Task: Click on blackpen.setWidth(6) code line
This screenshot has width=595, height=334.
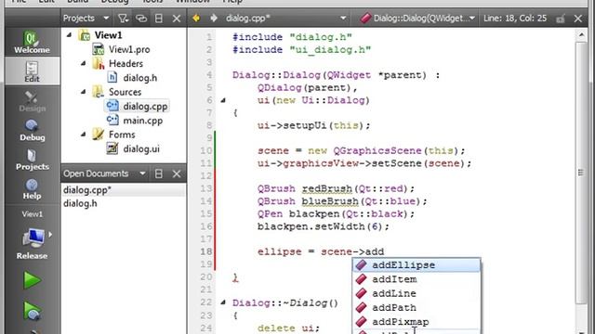Action: pos(324,226)
